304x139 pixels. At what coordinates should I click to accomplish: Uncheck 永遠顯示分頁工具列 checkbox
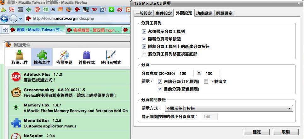coord(144,32)
